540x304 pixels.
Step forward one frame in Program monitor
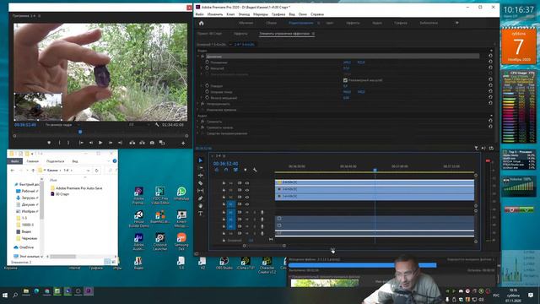[111, 143]
